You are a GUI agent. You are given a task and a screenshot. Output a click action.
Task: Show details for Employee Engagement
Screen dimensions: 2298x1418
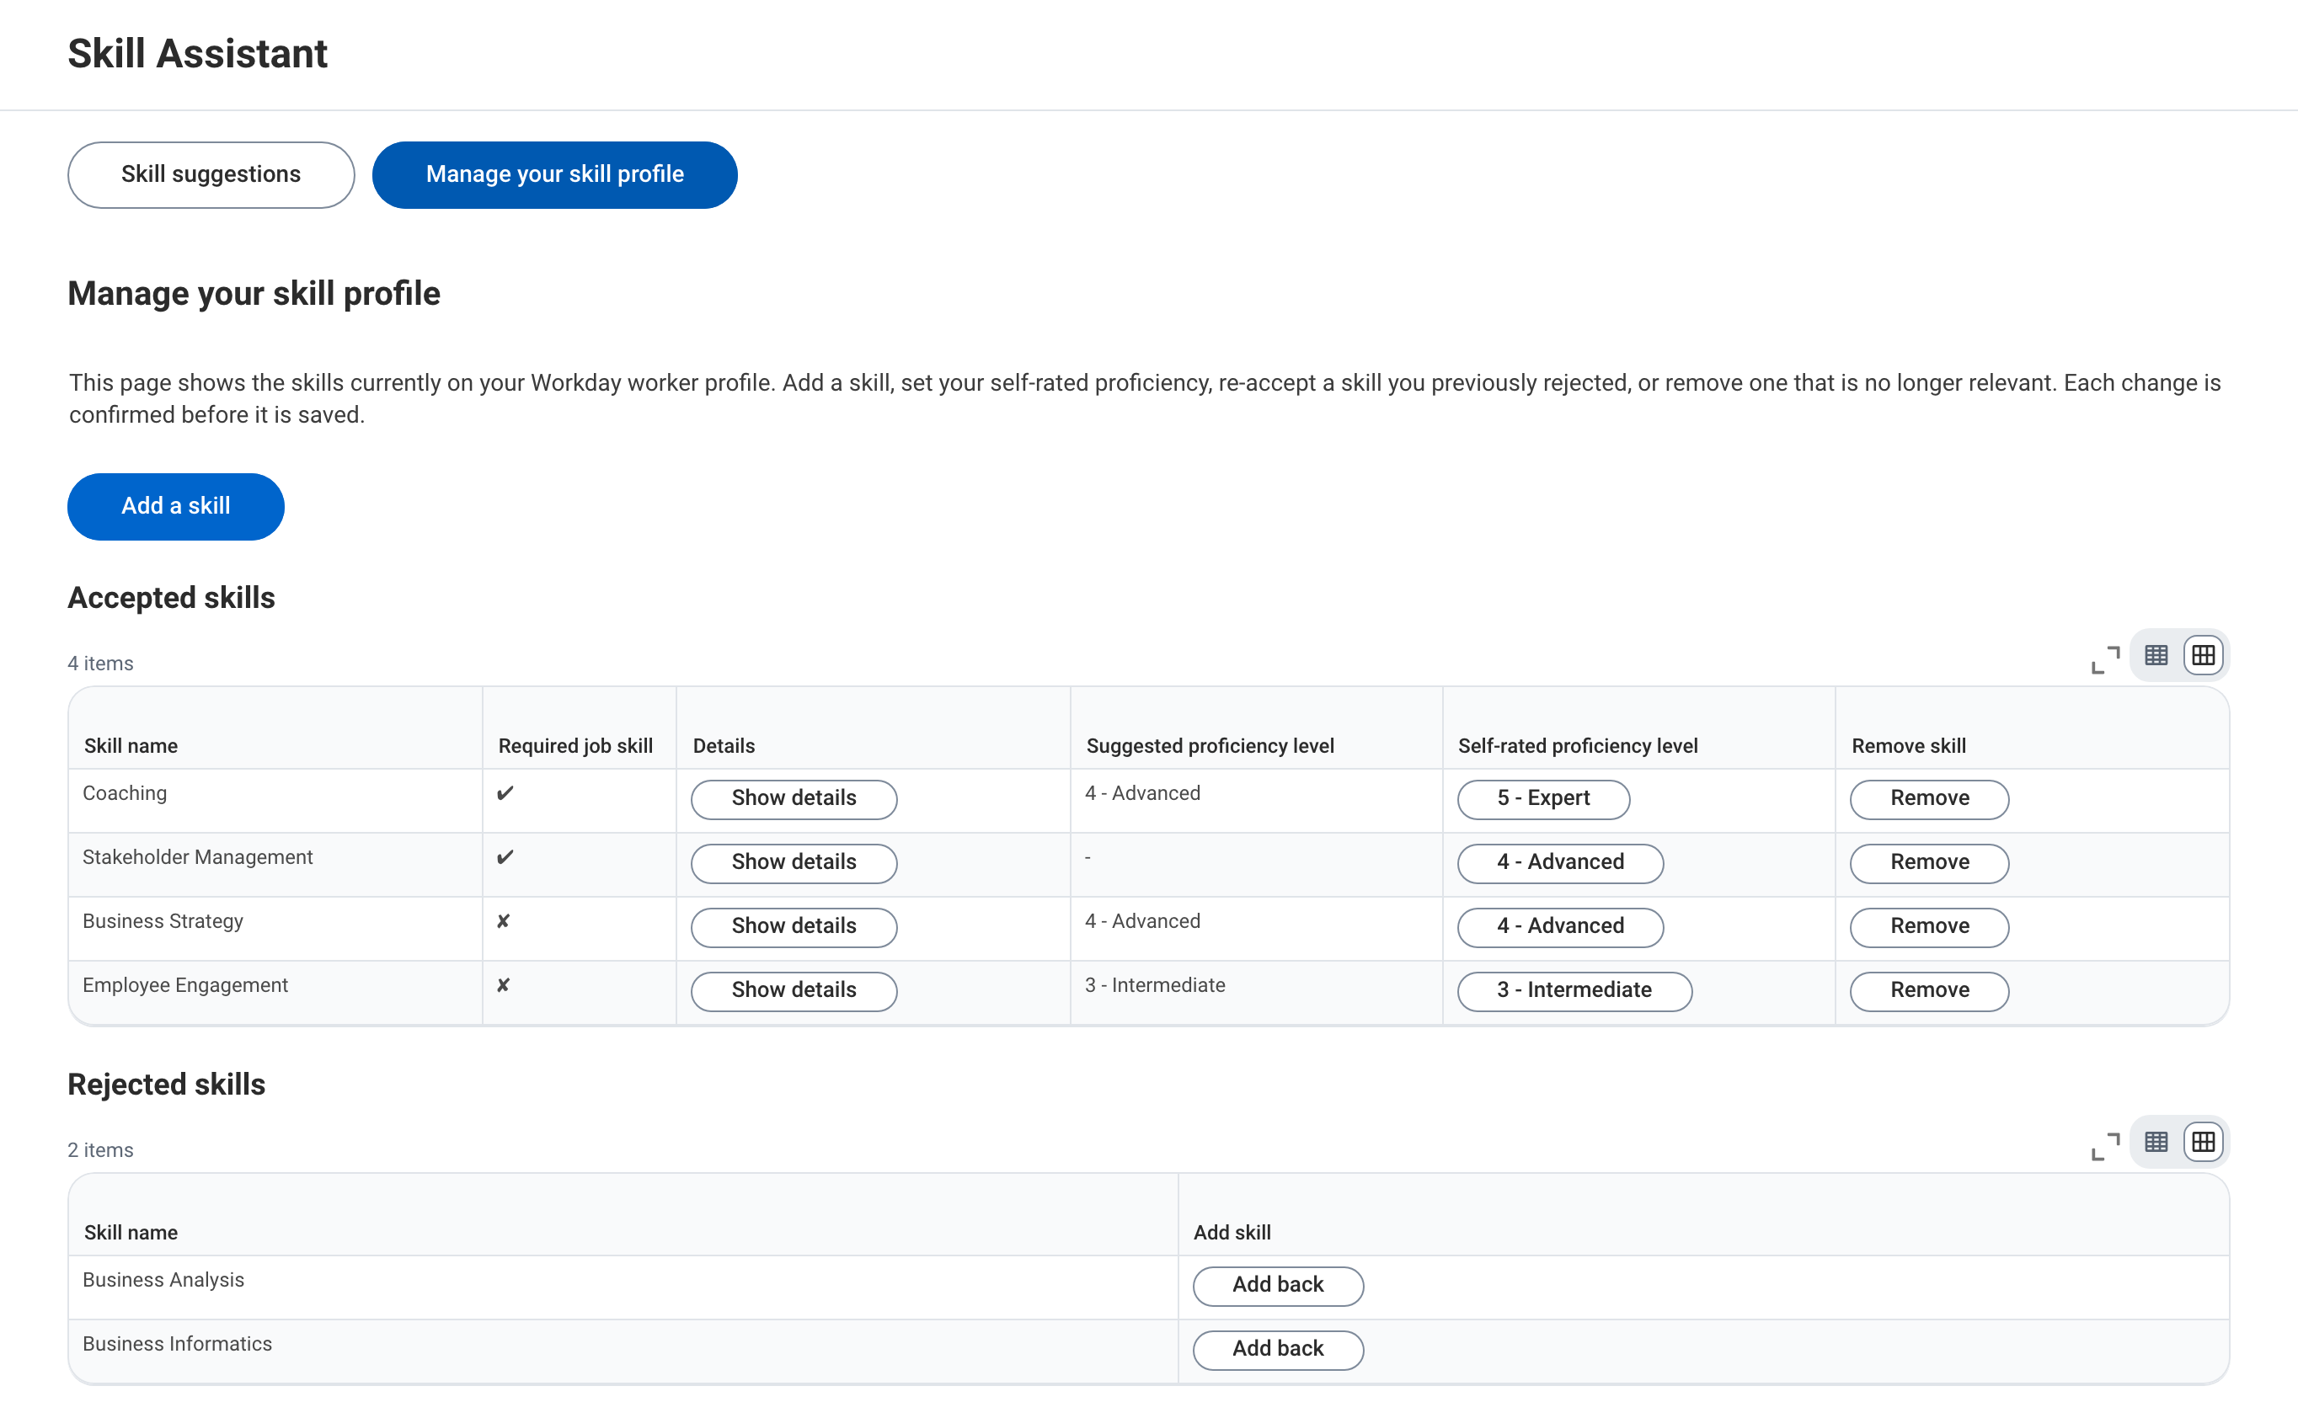coord(794,991)
